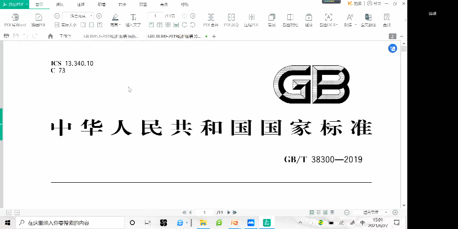Jump to last page in status bar
The height and width of the screenshot is (229, 458).
pos(235,212)
